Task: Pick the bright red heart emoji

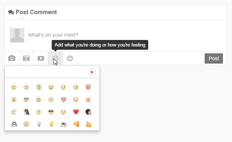Action: coord(76,112)
